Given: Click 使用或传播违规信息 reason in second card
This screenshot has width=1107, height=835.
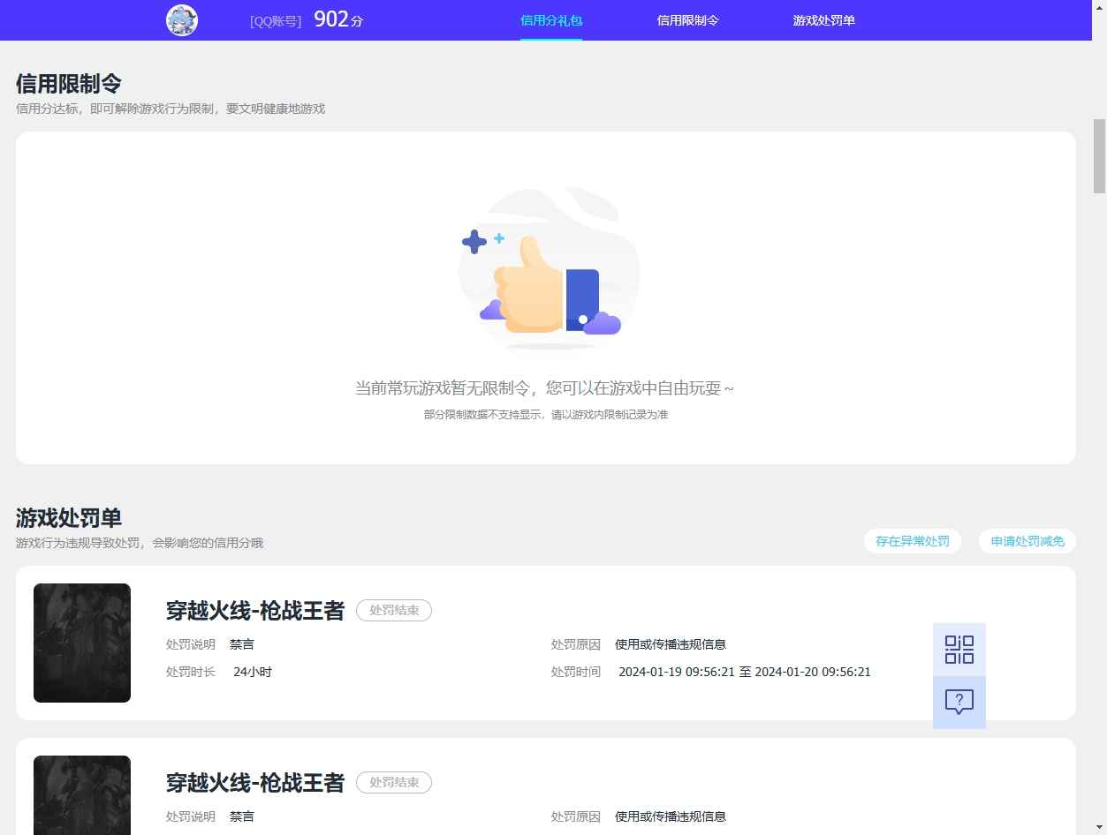Looking at the screenshot, I should [x=671, y=816].
